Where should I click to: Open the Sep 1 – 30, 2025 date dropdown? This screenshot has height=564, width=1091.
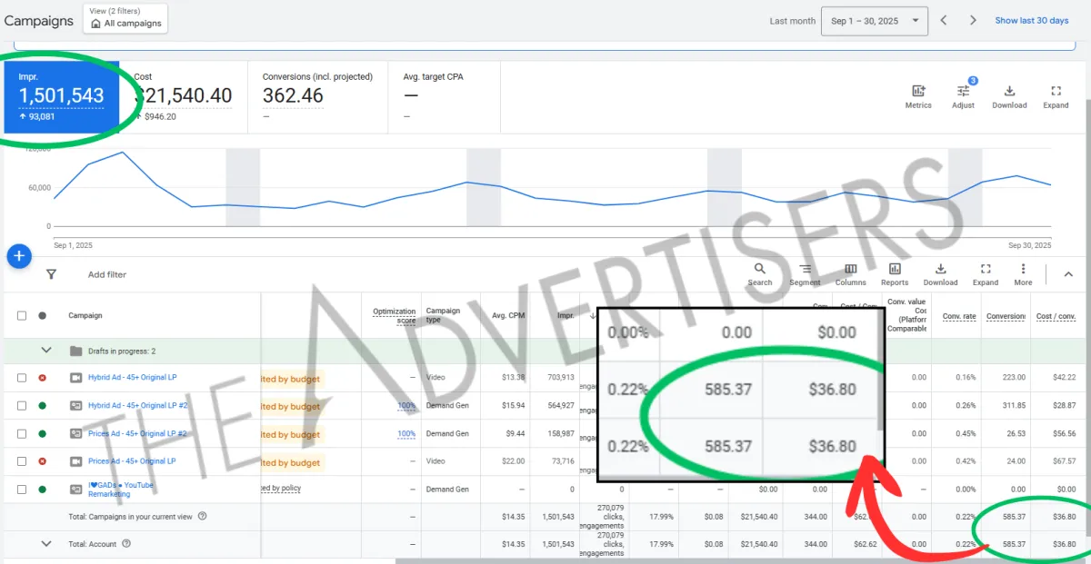(875, 20)
